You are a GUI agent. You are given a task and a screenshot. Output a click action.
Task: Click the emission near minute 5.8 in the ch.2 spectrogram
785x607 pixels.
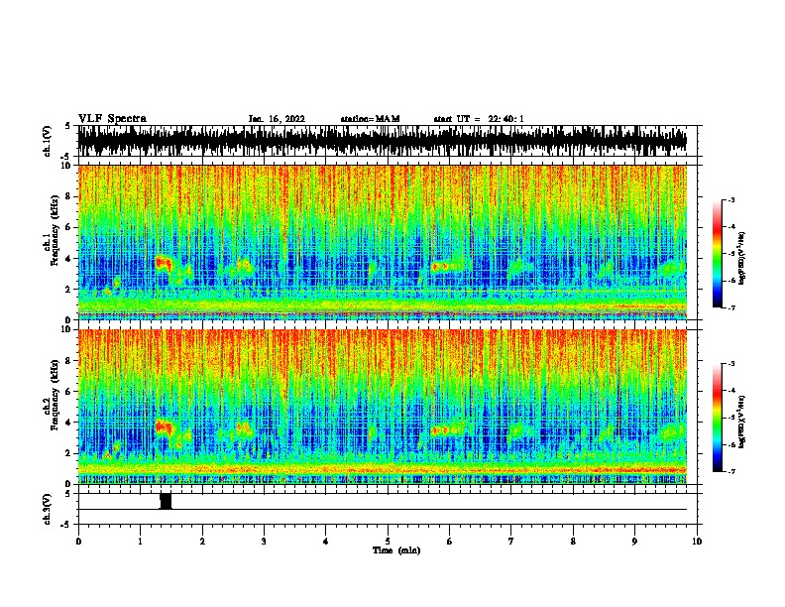tap(440, 429)
